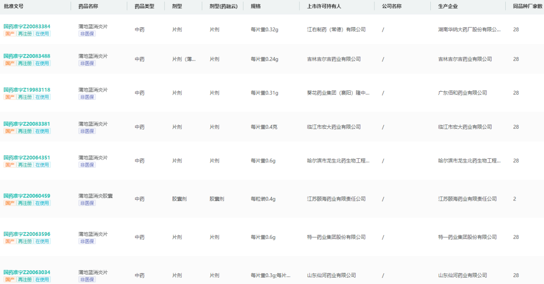This screenshot has height=284, width=544.
Task: Click the 上市许可持有人 column header
Action: click(324, 6)
